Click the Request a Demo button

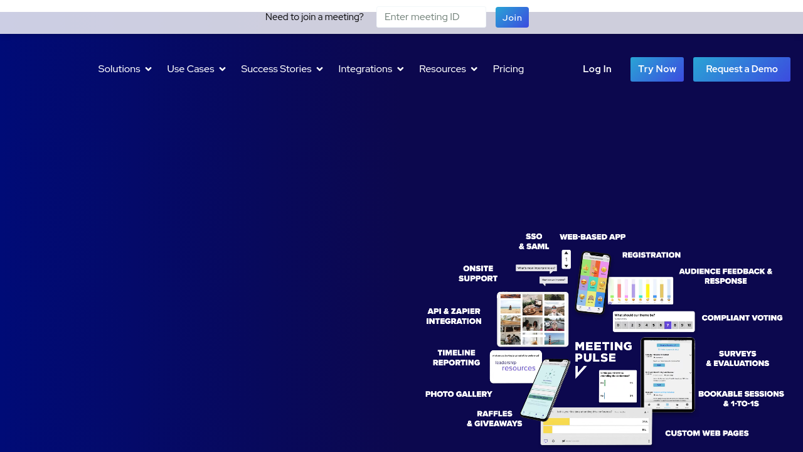click(x=742, y=69)
